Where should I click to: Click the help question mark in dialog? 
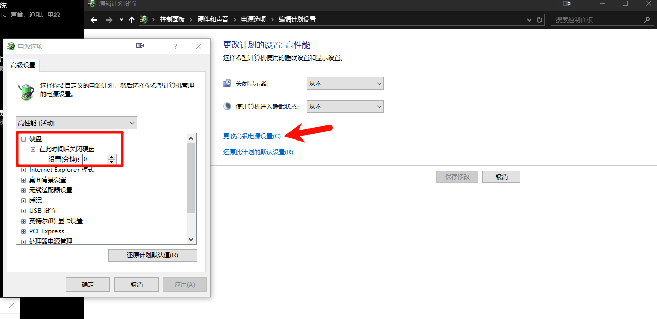pyautogui.click(x=176, y=46)
